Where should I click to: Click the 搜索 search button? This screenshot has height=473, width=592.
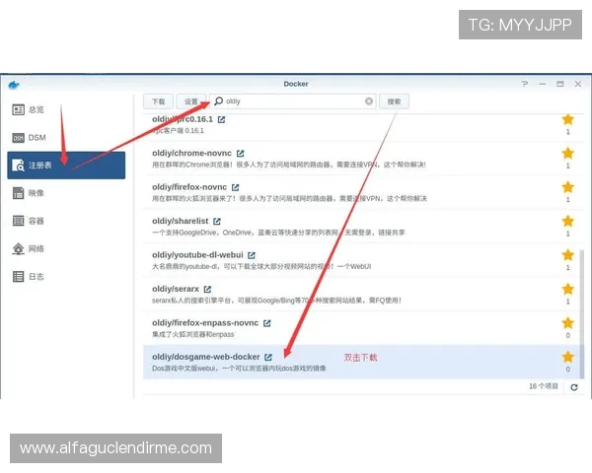click(394, 101)
